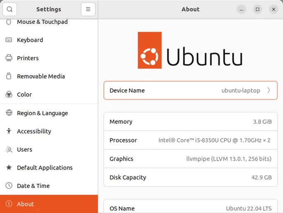The width and height of the screenshot is (283, 213).
Task: Click the Ubuntu logo image
Action: point(190,50)
